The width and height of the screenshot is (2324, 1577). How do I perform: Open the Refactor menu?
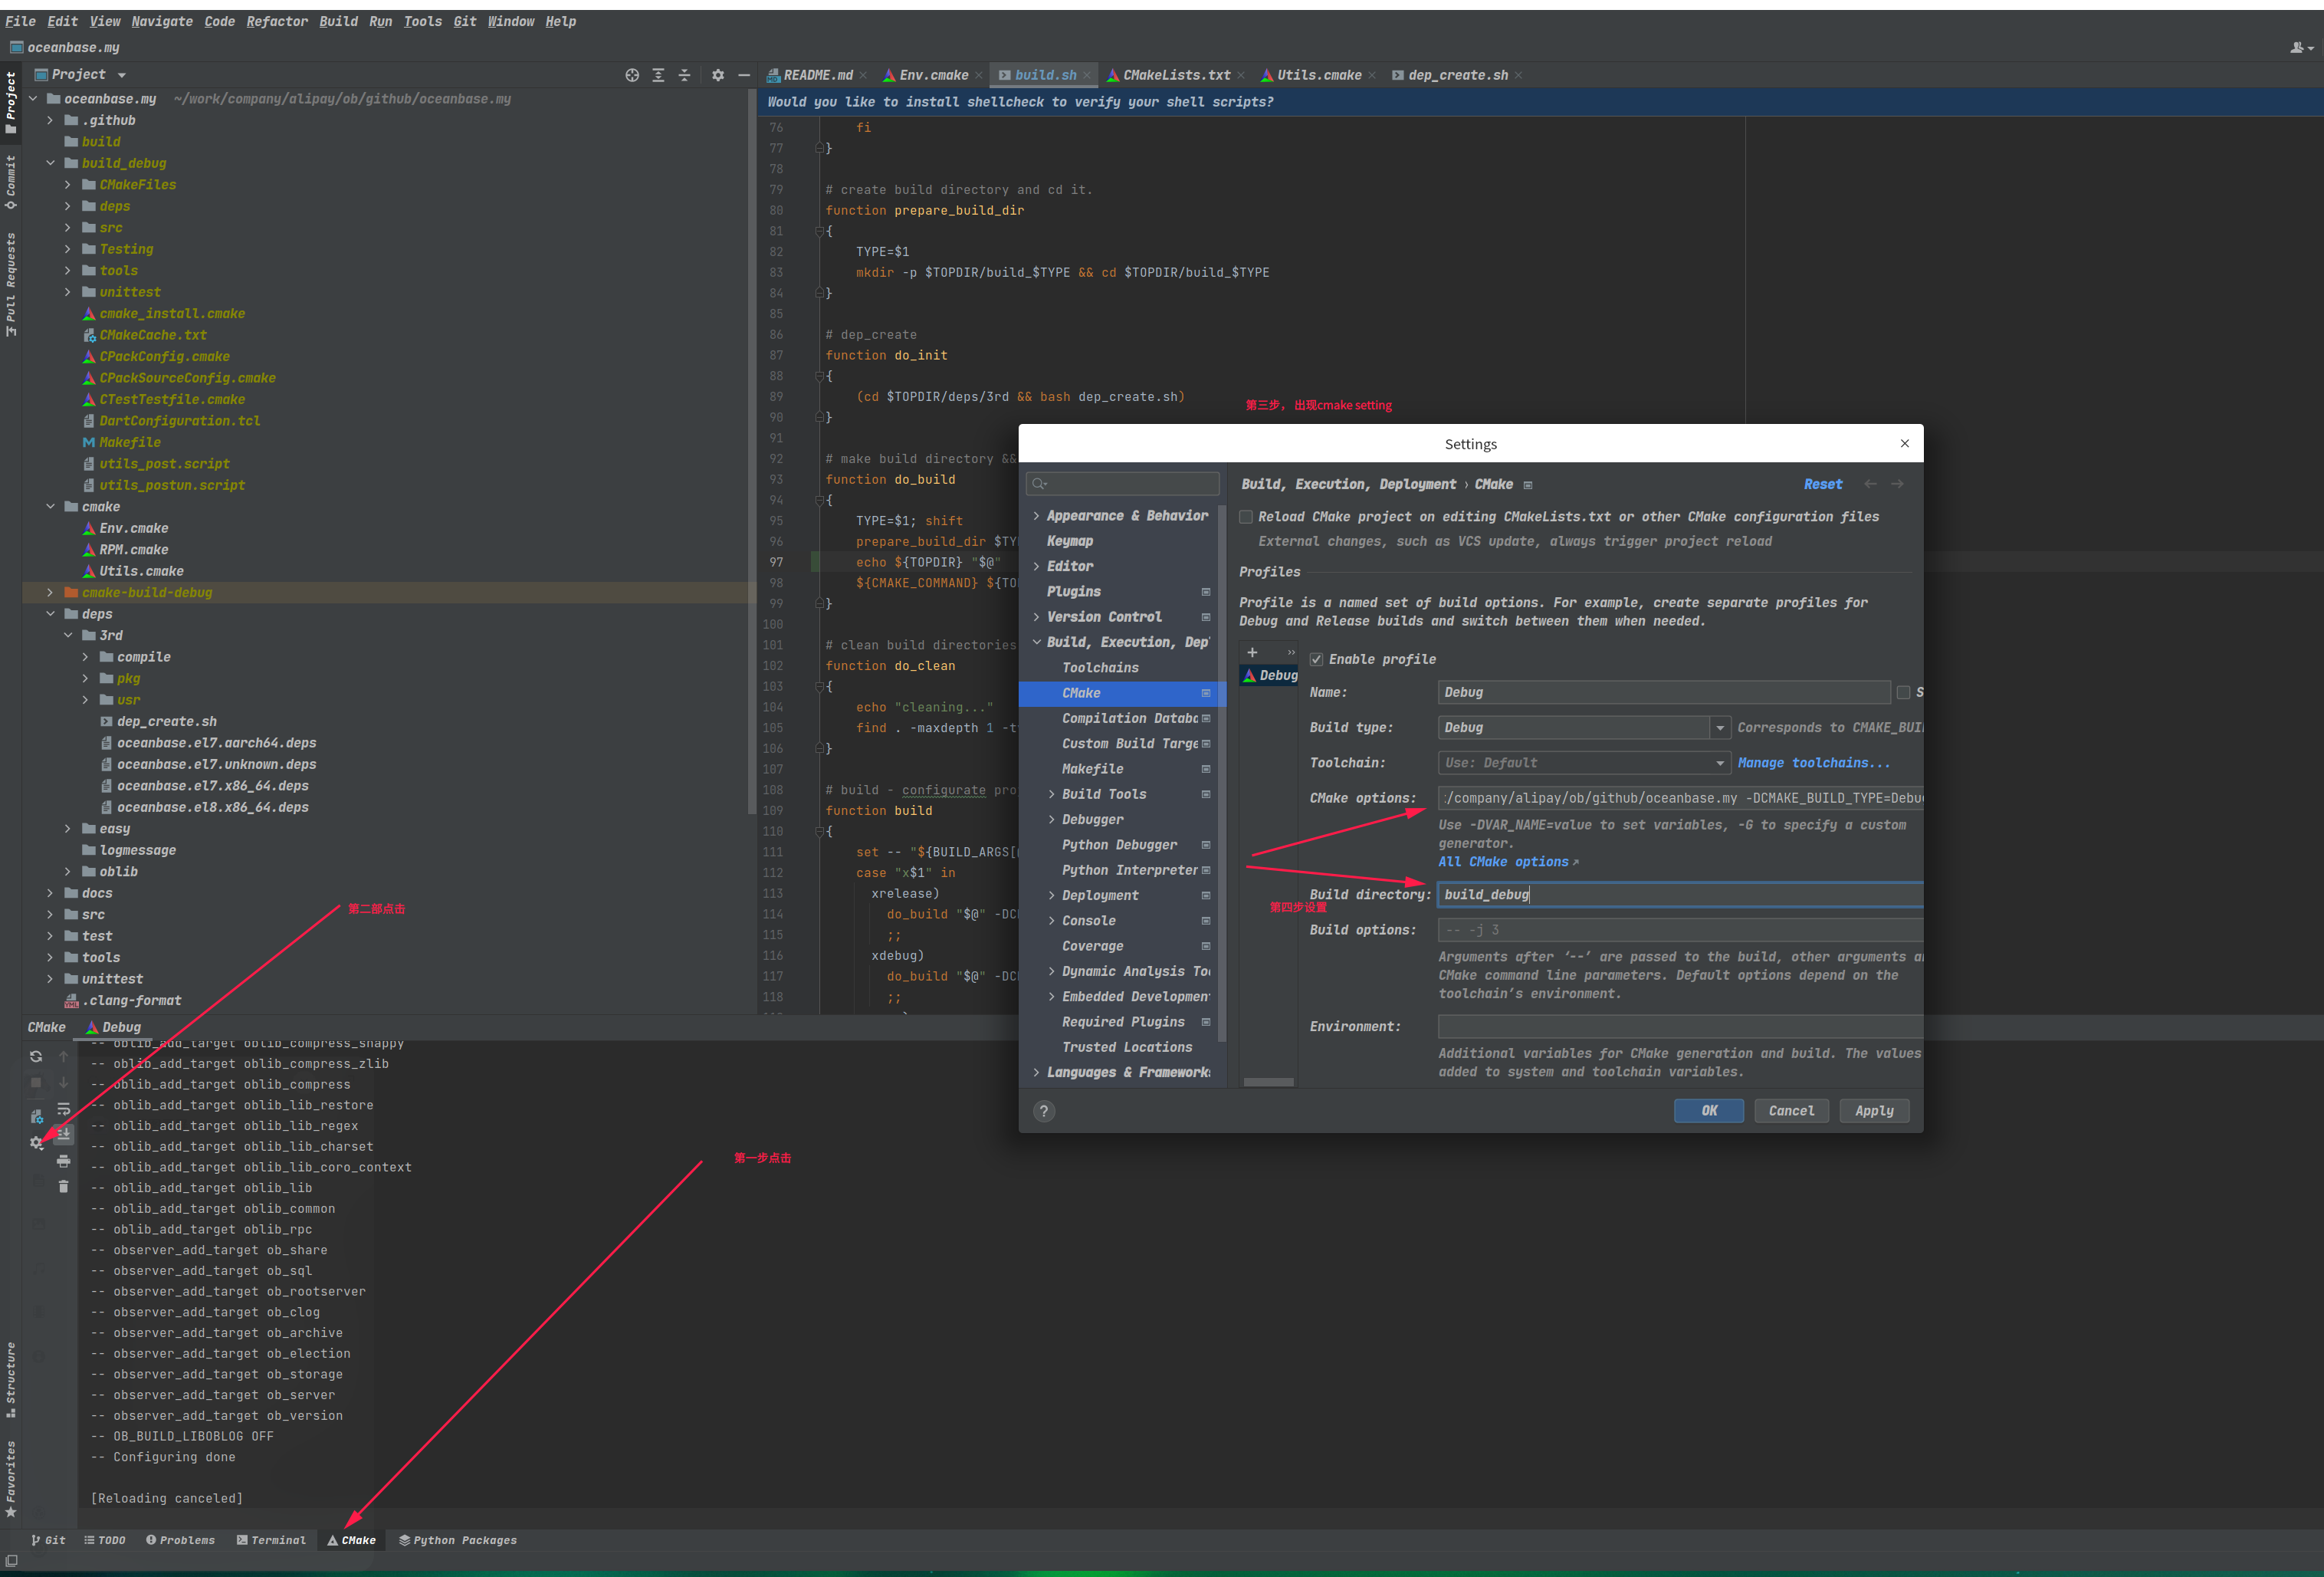pyautogui.click(x=277, y=21)
